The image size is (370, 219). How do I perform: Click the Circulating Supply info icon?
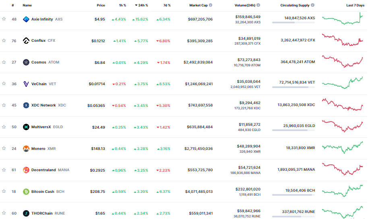click(313, 5)
